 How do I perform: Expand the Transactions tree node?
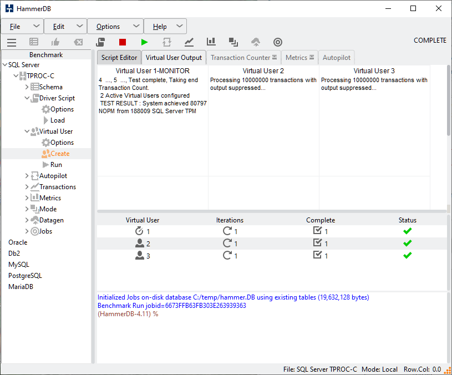coord(27,187)
